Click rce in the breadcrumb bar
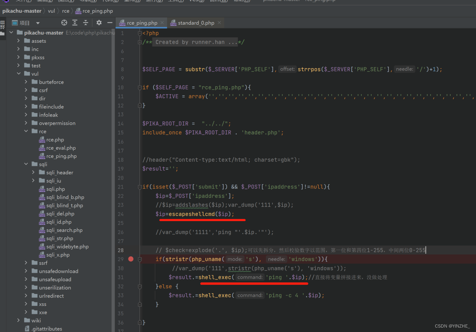This screenshot has width=476, height=332. [x=66, y=11]
